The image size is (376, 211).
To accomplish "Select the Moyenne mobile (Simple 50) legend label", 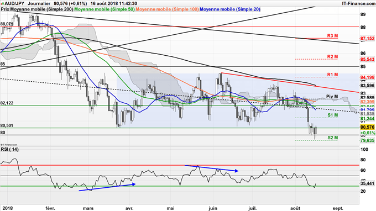I will (105, 9).
